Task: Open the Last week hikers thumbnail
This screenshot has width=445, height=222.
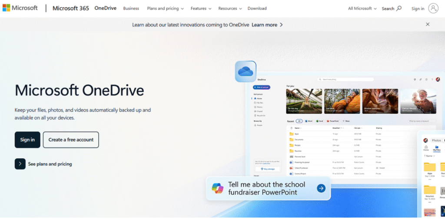Action: coord(342,101)
